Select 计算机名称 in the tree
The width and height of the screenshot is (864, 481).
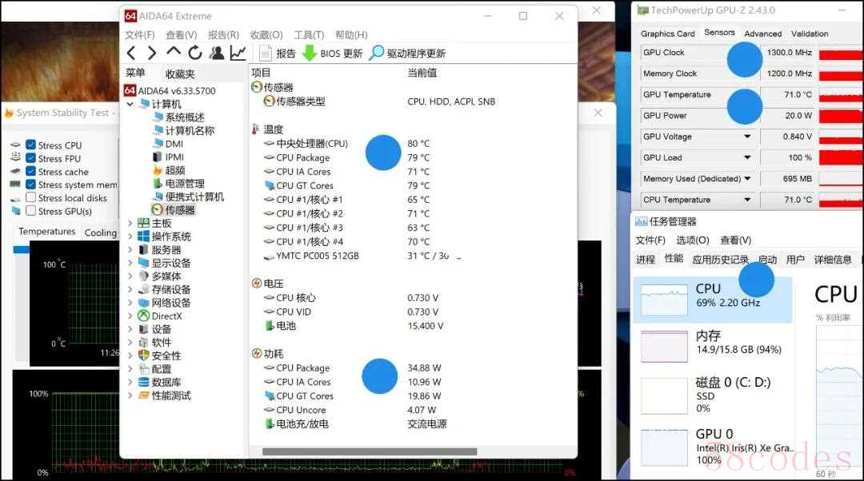(x=183, y=130)
